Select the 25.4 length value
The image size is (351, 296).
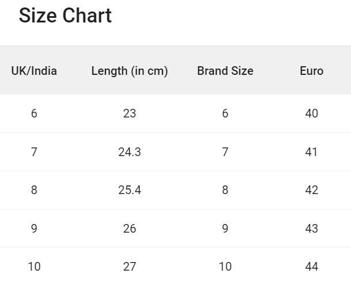130,190
